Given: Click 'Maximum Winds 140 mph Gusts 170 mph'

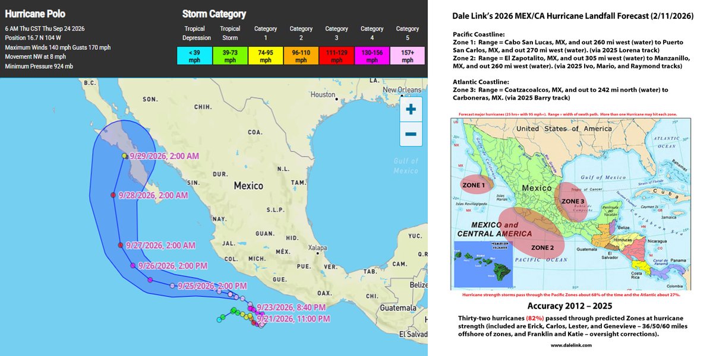Looking at the screenshot, I should pyautogui.click(x=58, y=47).
